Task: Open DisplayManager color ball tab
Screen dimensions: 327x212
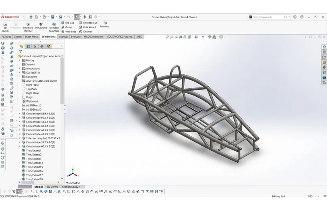Action: [x=48, y=46]
